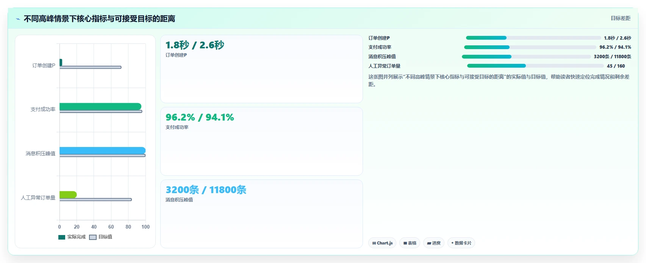This screenshot has width=646, height=263.
Task: Click the 数据卡片 tag chip
Action: (461, 243)
